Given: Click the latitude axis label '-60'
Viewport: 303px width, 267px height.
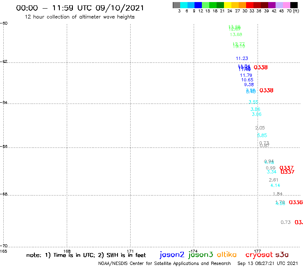Looking at the screenshot, I should click(x=4, y=23).
